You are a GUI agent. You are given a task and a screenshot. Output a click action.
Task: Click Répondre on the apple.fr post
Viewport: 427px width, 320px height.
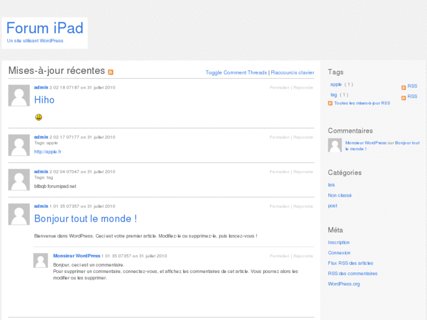(303, 137)
